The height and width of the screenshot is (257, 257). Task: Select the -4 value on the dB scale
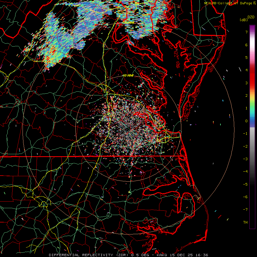coord(245,172)
